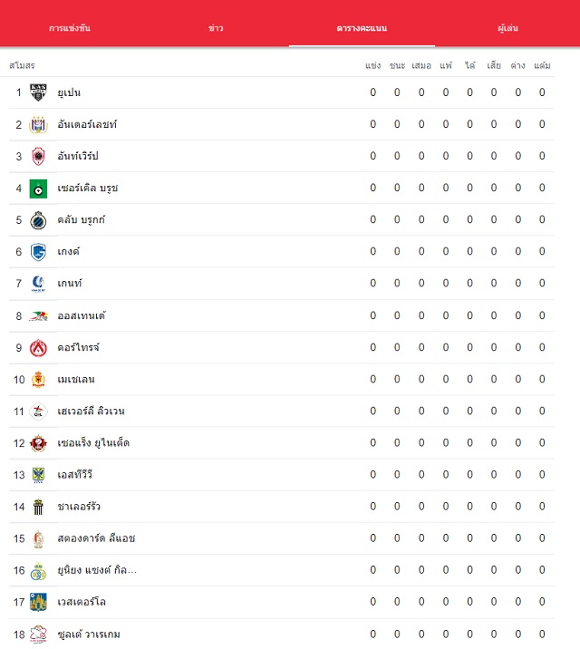Open the ข่าว tab
Viewport: 580px width, 649px height.
tap(216, 28)
